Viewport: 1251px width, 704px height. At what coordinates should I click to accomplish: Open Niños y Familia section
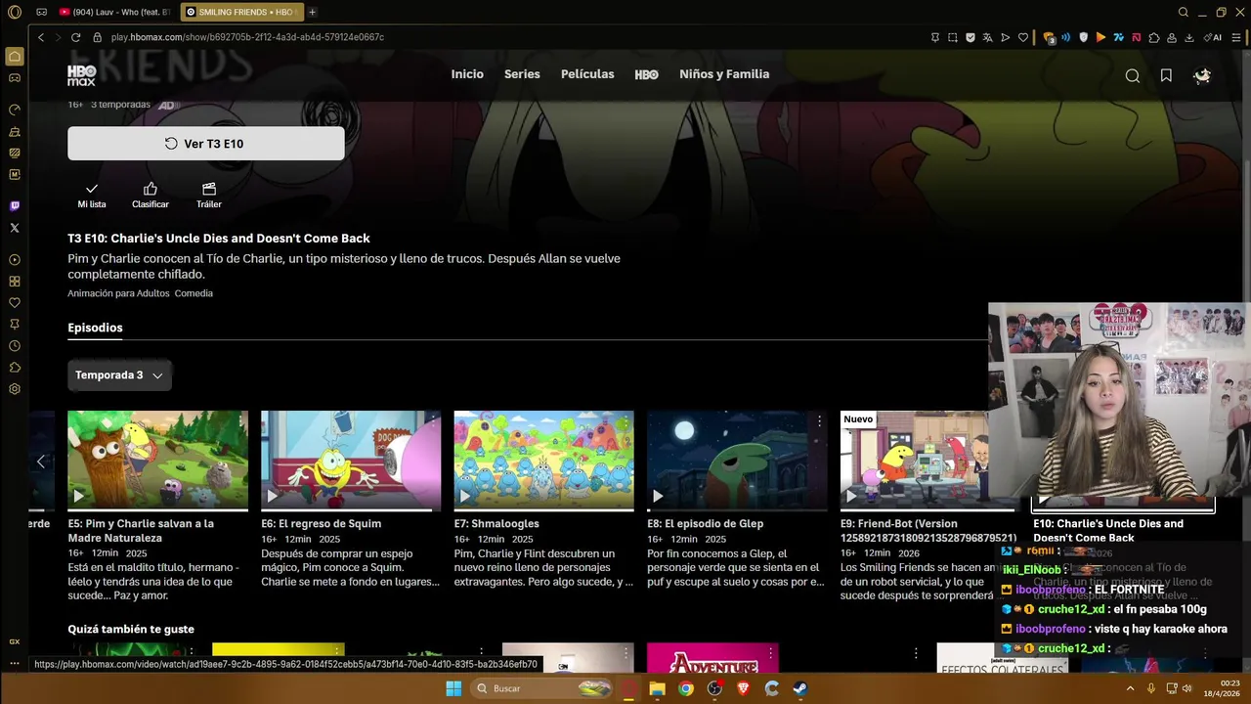724,74
